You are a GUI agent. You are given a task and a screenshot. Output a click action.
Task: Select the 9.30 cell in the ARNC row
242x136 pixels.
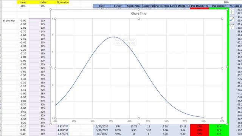pos(183,134)
